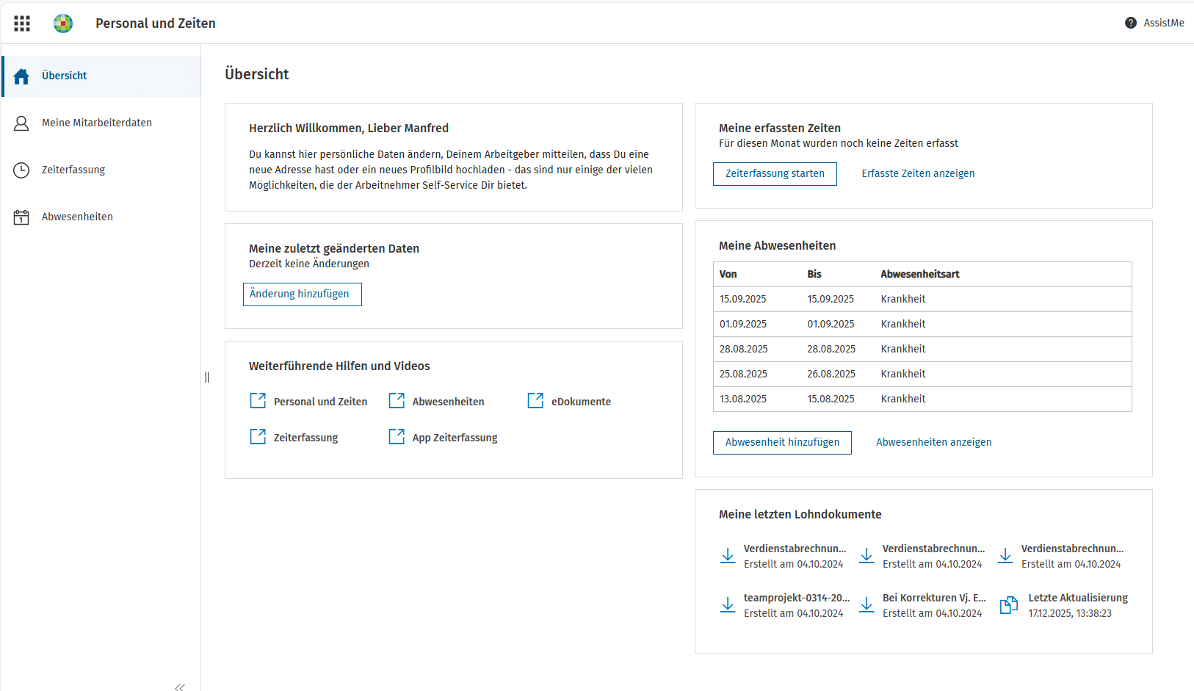Click the Personal und Zeiten header title

[156, 23]
